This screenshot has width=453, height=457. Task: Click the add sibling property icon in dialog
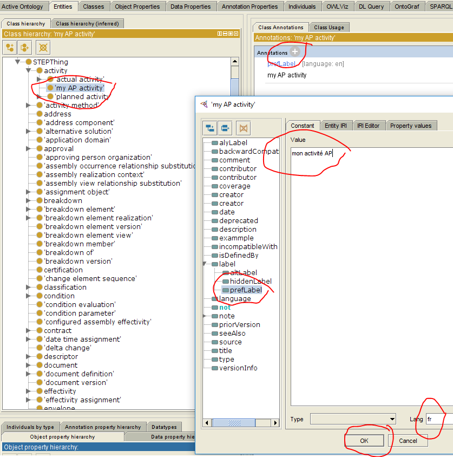tap(226, 128)
